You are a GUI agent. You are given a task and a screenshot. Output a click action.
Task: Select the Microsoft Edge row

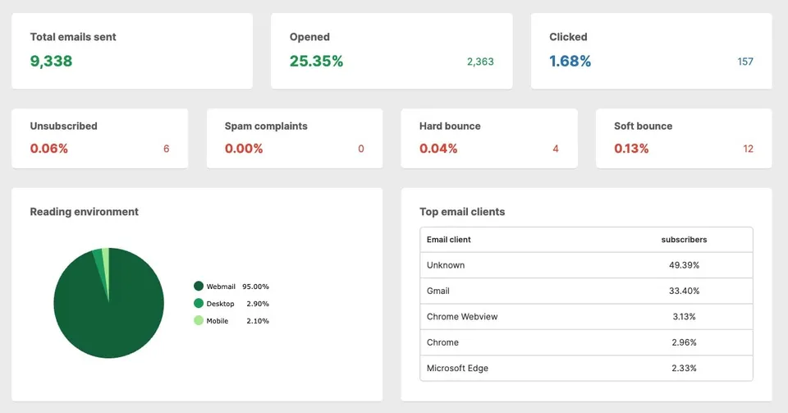[586, 369]
